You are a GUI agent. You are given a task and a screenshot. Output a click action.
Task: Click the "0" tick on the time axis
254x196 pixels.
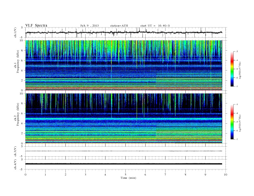(25, 175)
